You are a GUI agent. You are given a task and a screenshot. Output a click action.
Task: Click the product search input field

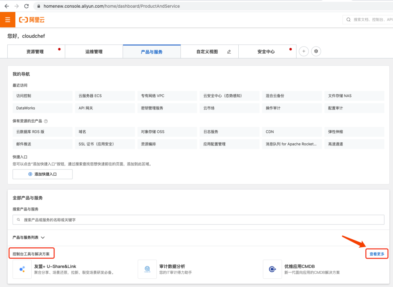click(198, 220)
